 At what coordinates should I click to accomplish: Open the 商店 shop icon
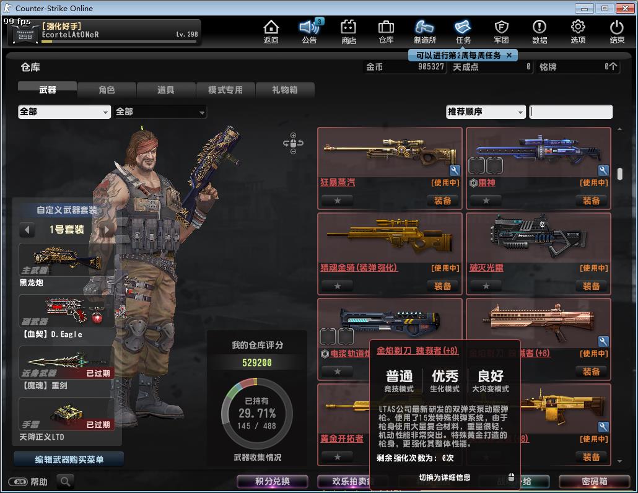point(348,32)
